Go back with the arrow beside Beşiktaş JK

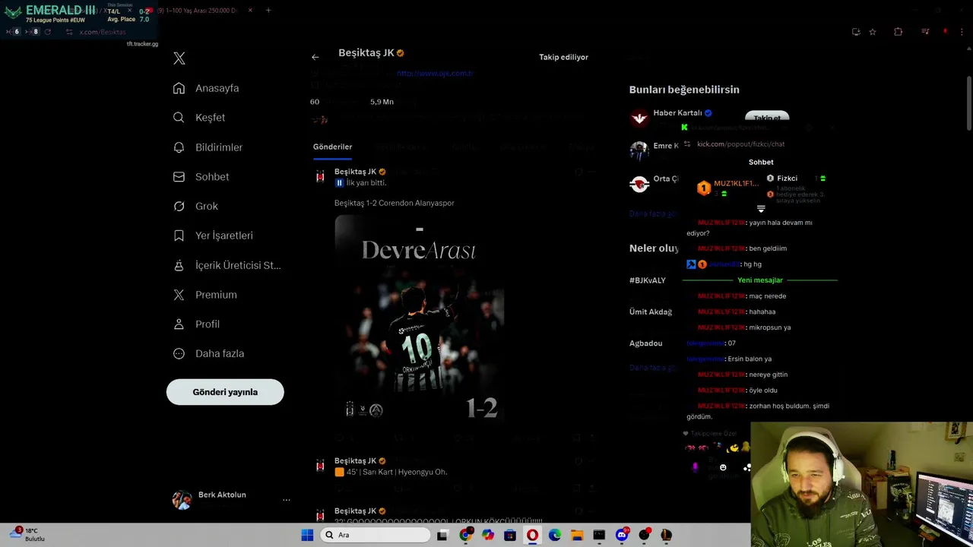pyautogui.click(x=315, y=57)
